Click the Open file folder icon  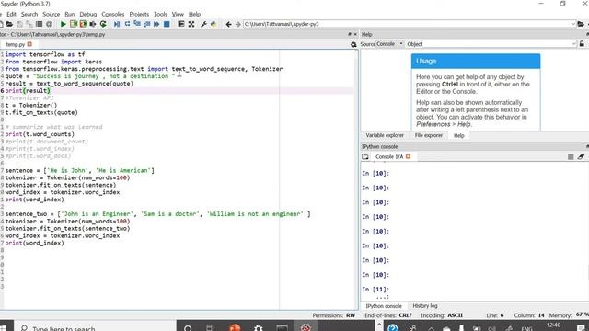9,24
